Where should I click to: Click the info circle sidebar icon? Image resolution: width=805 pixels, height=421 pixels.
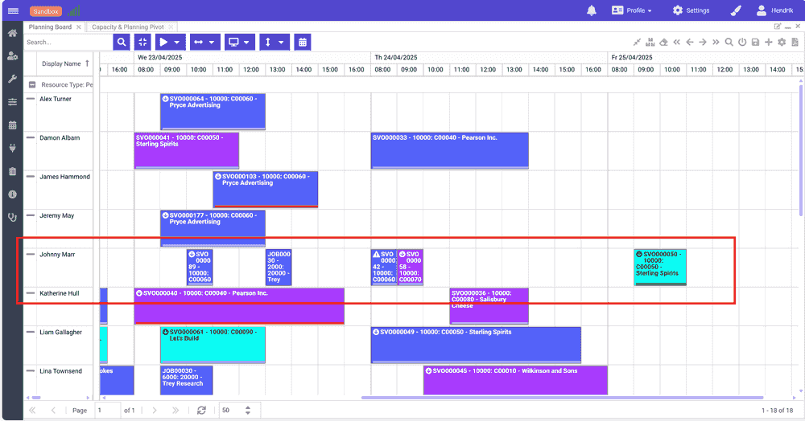click(x=12, y=194)
